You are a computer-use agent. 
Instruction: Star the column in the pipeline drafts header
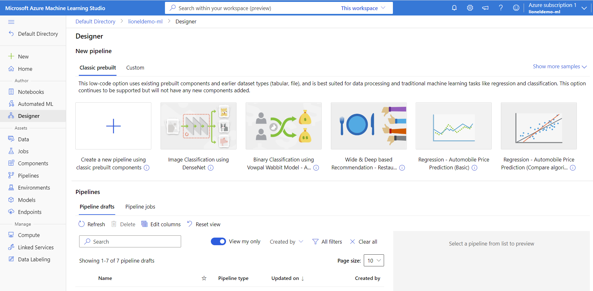pos(204,278)
